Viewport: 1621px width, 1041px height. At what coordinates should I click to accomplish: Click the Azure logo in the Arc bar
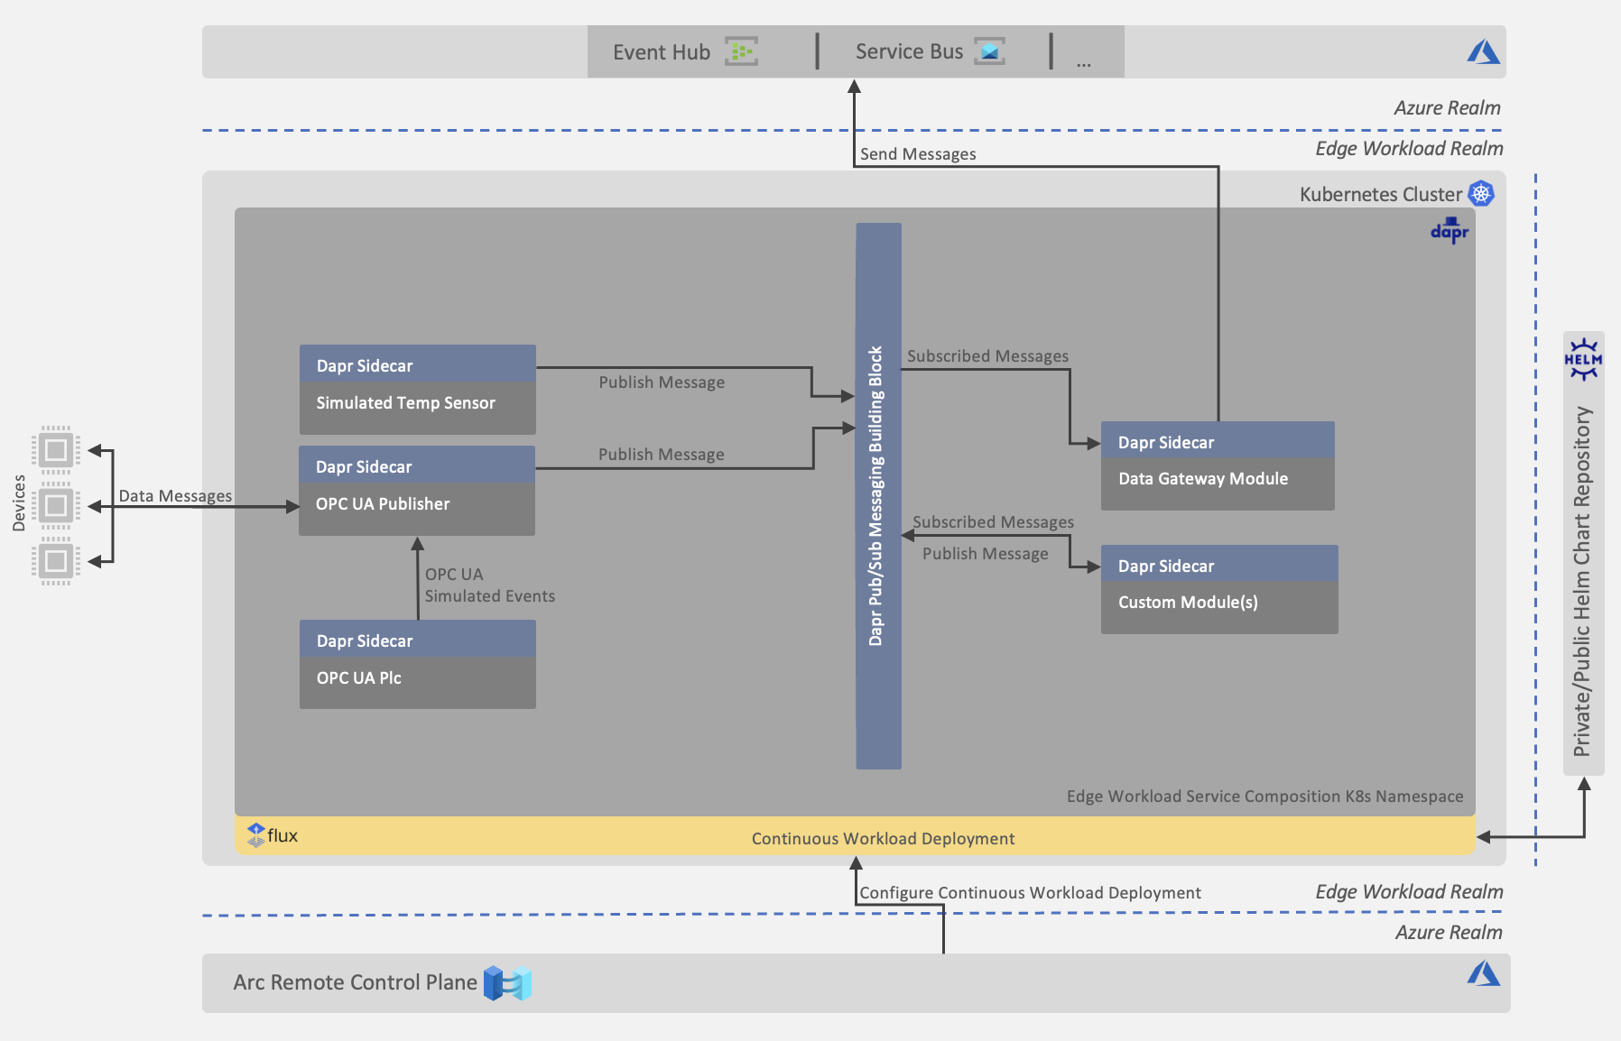click(x=1483, y=973)
